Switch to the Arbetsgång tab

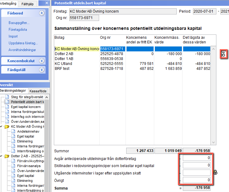click(8, 3)
